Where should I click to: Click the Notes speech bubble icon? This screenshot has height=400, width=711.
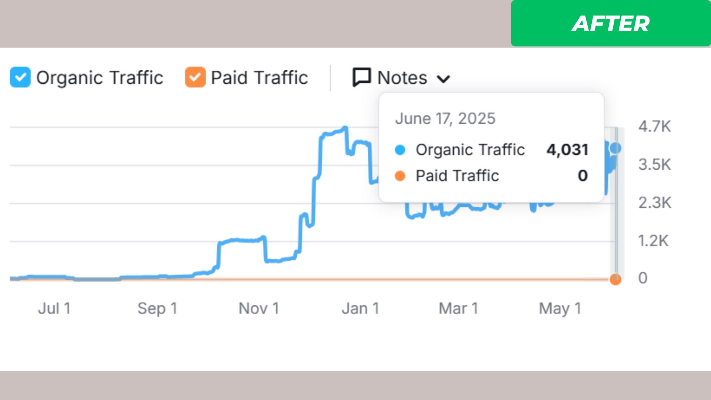(361, 77)
